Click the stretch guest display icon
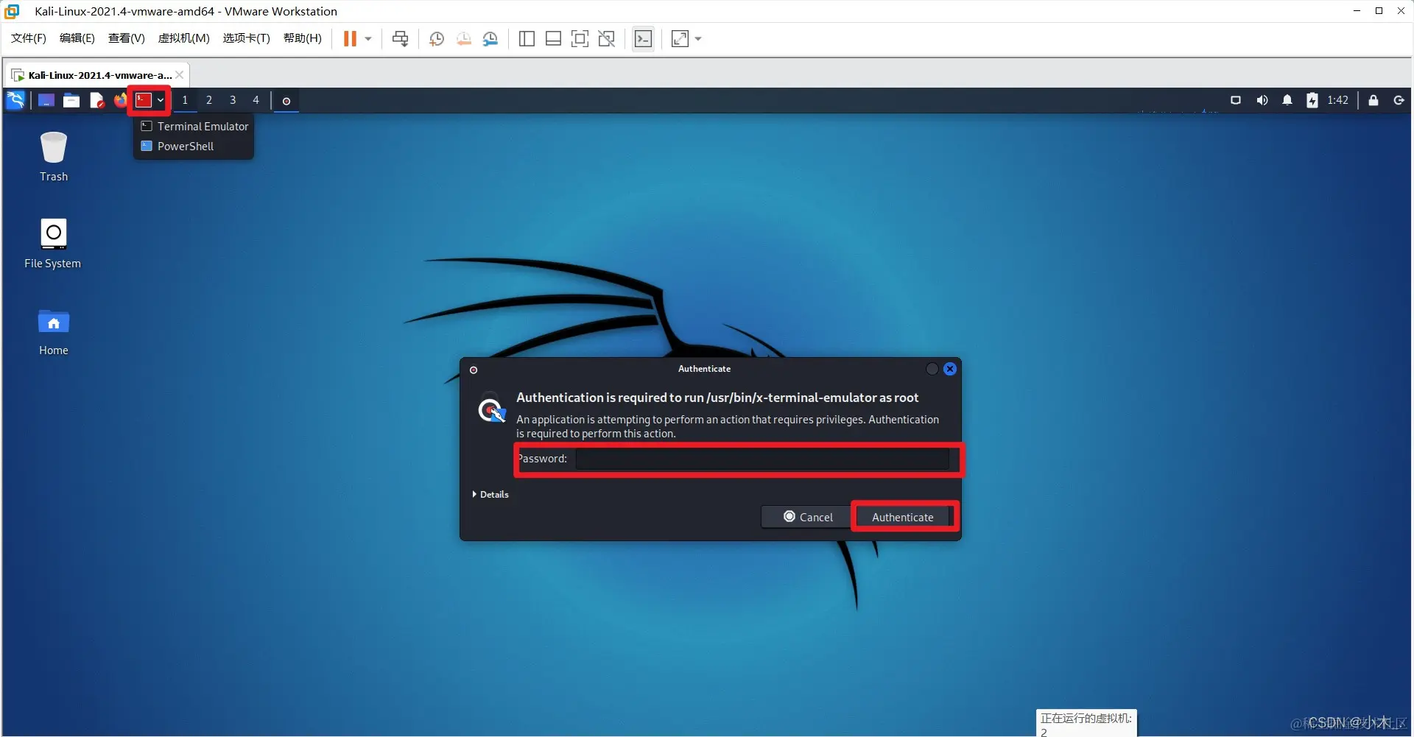Viewport: 1414px width, 737px height. 680,39
